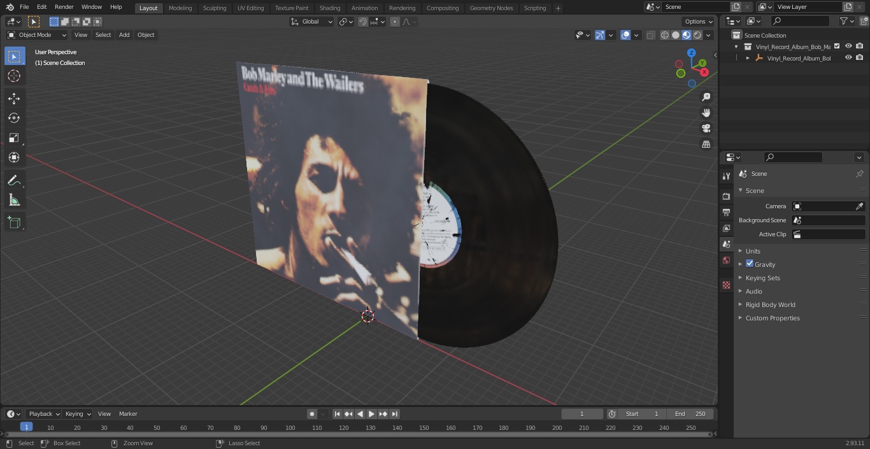Expand Keying Sets panel
The height and width of the screenshot is (449, 870).
click(x=762, y=278)
